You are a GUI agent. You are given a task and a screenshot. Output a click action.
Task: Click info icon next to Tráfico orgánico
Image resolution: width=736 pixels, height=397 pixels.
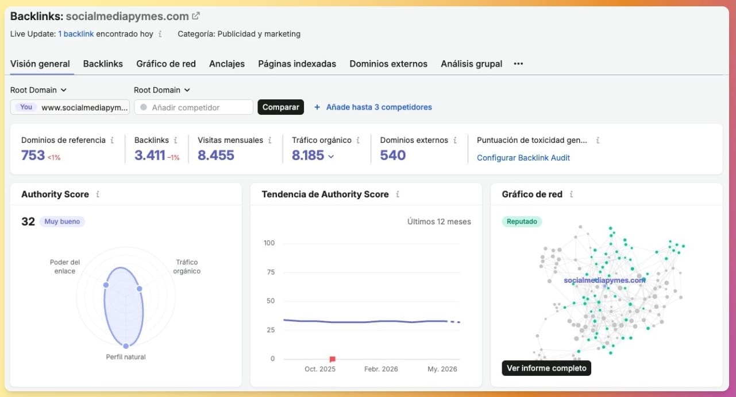click(x=358, y=140)
